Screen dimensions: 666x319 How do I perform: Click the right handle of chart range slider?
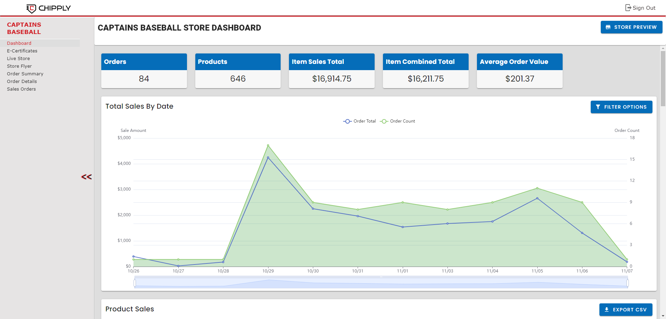pyautogui.click(x=627, y=283)
